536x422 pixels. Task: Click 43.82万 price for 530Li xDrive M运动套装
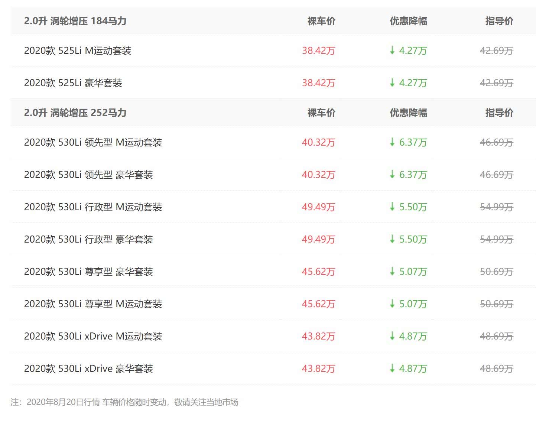(318, 336)
